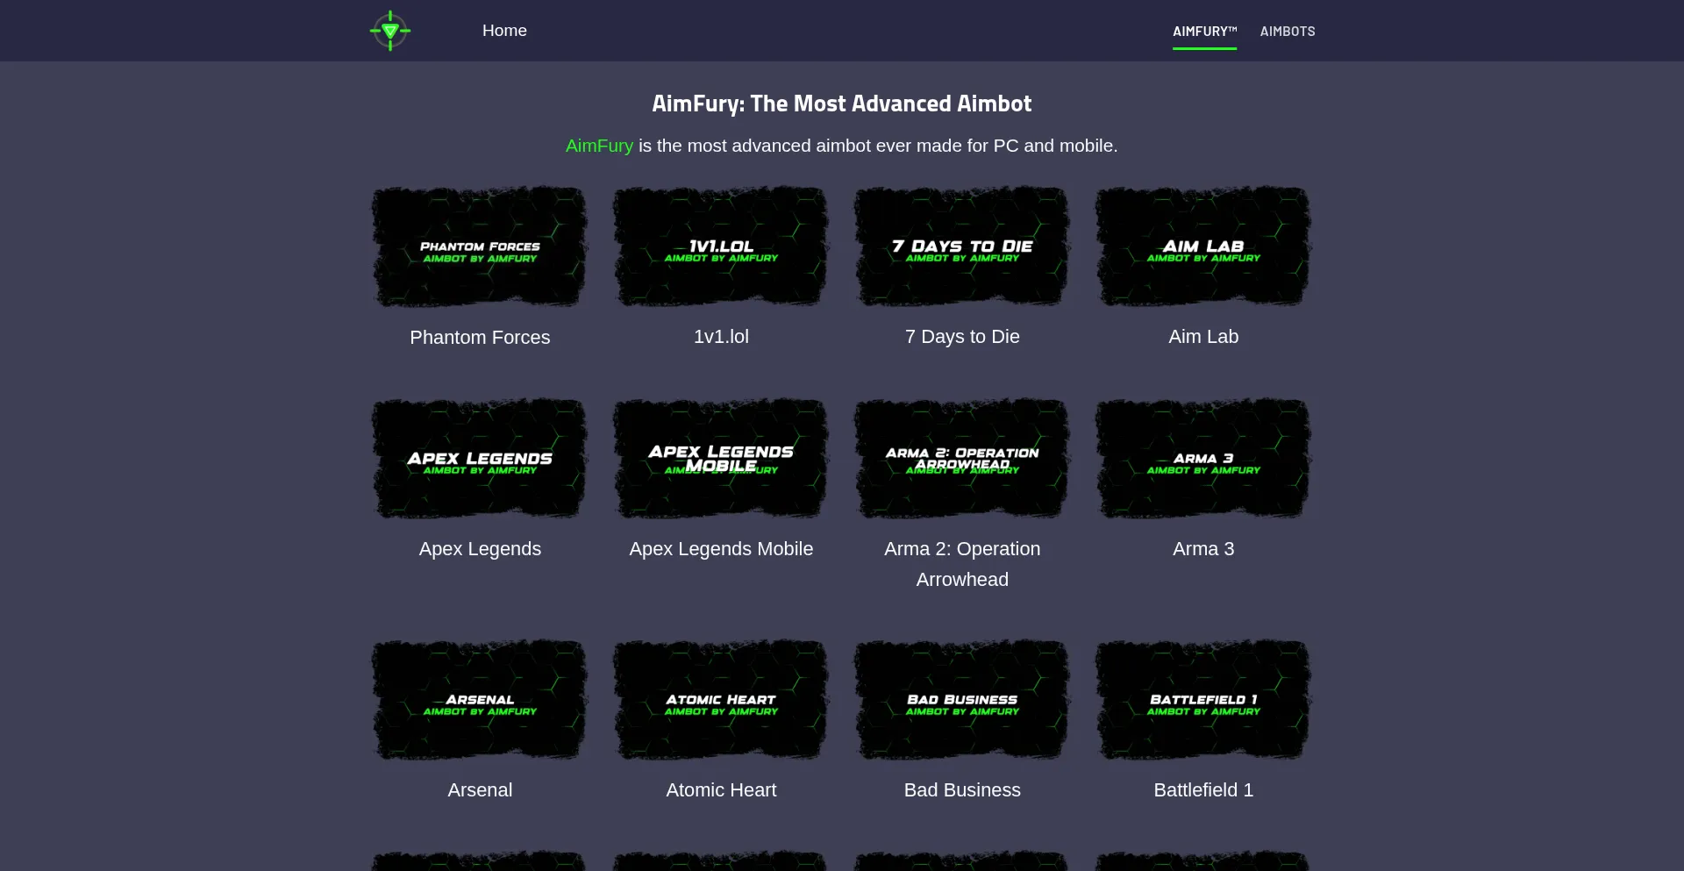
Task: Follow the green AimFury text link
Action: tap(599, 146)
